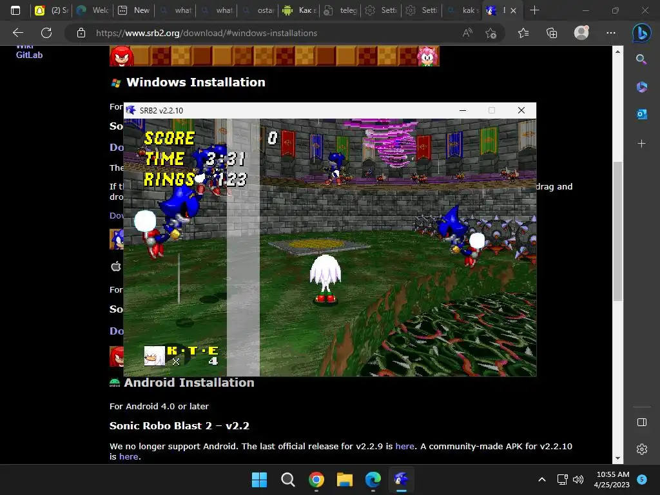Switch to the ostar search tab

pyautogui.click(x=258, y=10)
